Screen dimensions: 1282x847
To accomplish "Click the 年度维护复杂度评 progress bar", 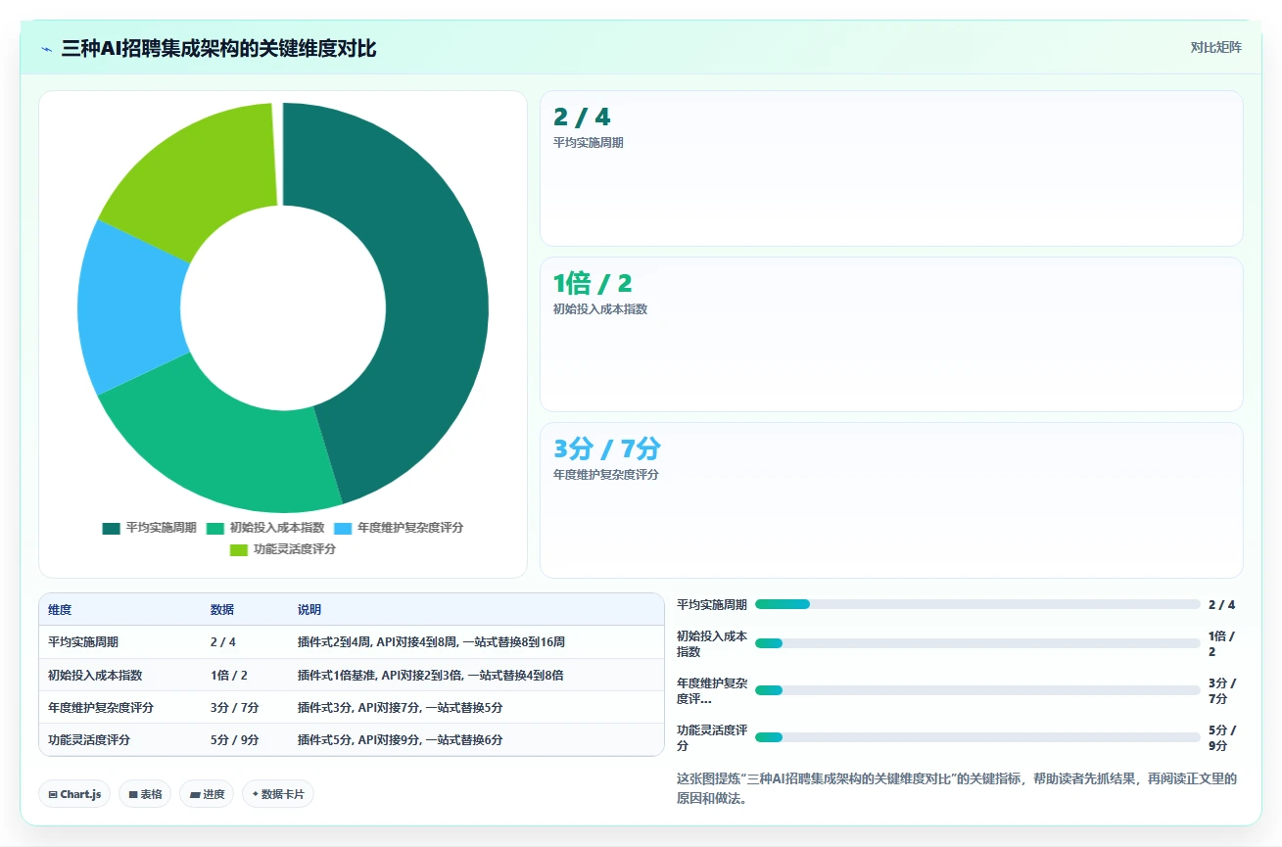I will pos(977,690).
